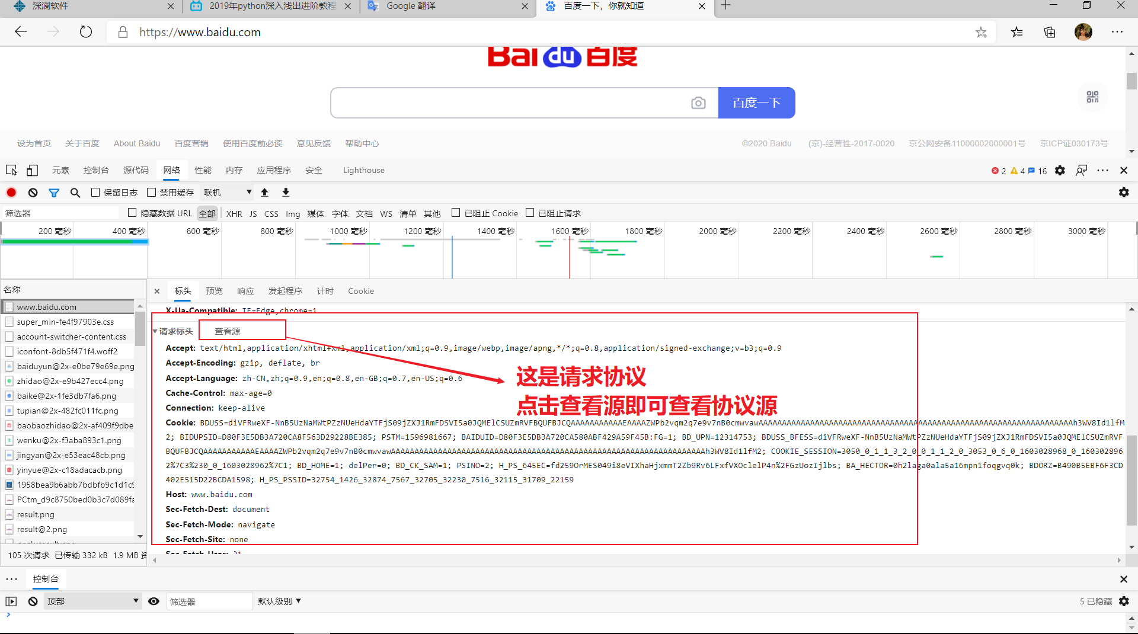Close the console drawer

(1124, 579)
